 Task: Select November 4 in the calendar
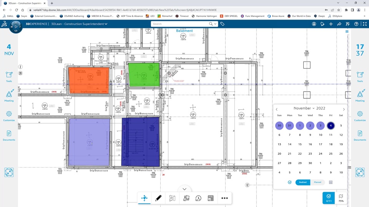[x=331, y=126]
